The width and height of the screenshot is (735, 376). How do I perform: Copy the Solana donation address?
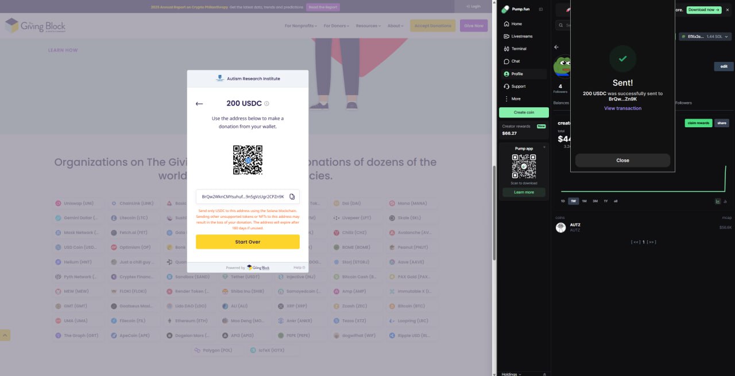[292, 196]
